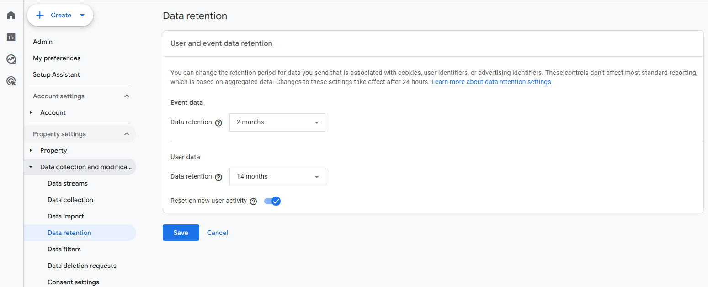Viewport: 708px width, 287px height.
Task: Click help icon beside User data retention
Action: pos(218,177)
